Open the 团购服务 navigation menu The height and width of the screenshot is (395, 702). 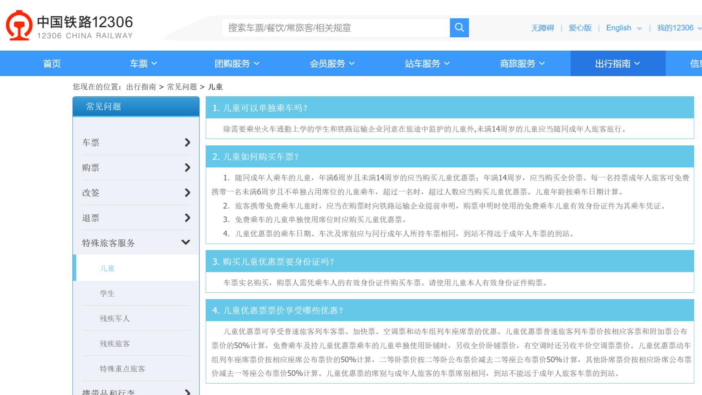(237, 64)
